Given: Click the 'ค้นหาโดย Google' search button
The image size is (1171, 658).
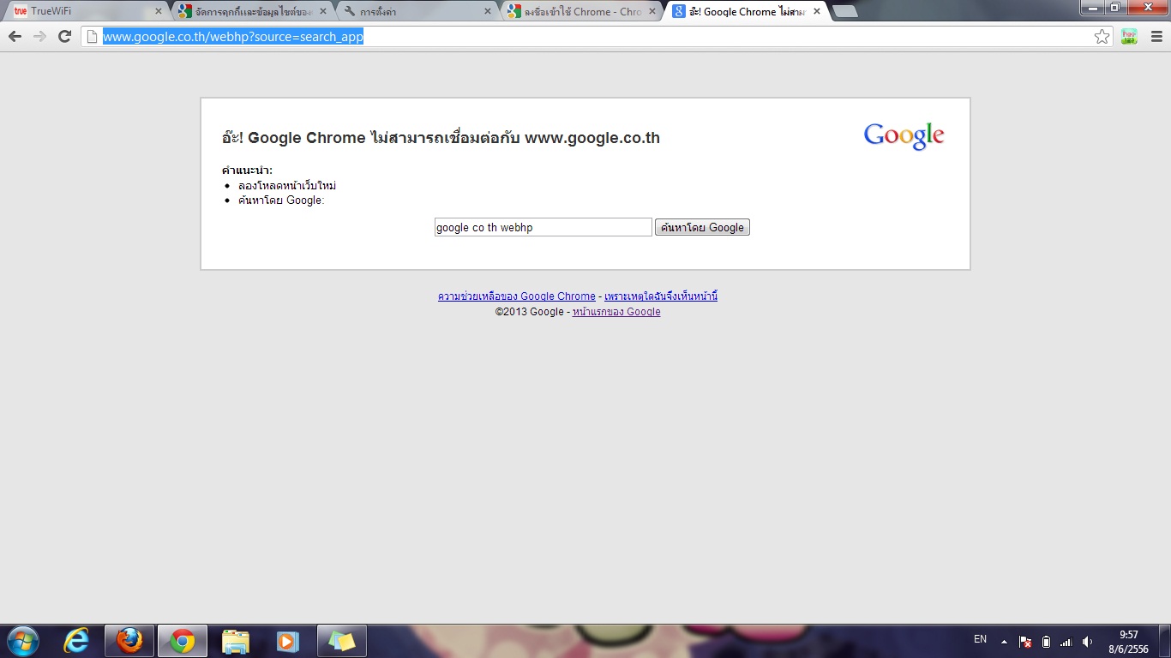Looking at the screenshot, I should (702, 227).
